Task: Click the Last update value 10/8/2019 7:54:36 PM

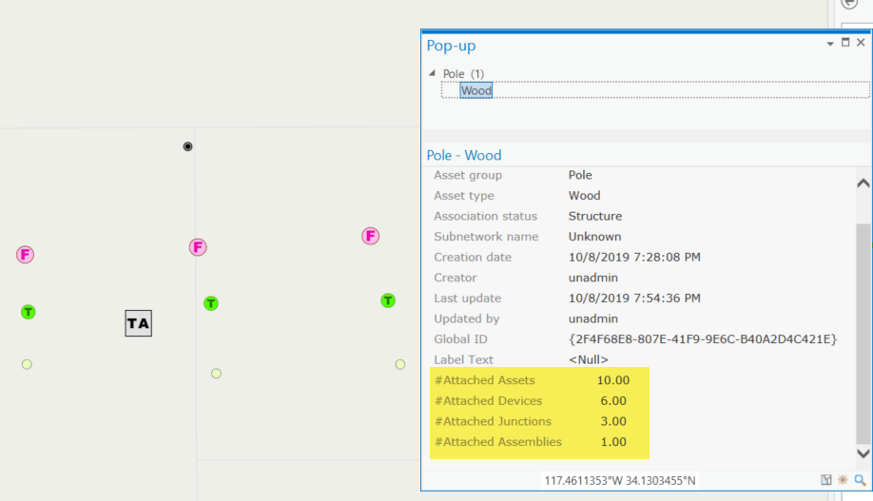Action: coord(634,298)
